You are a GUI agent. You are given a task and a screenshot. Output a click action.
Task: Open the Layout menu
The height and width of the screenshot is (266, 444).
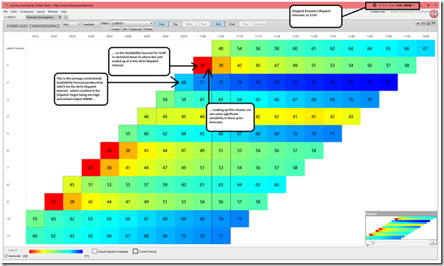tap(40, 12)
